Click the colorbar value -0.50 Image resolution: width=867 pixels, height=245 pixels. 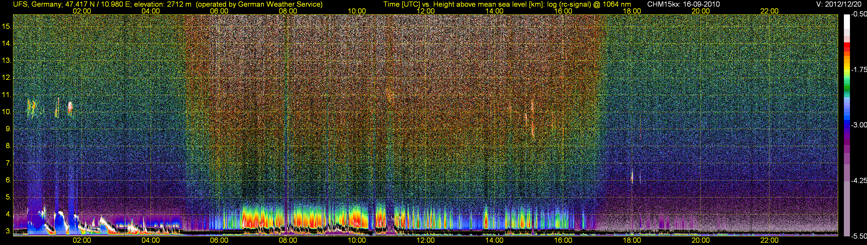[859, 14]
